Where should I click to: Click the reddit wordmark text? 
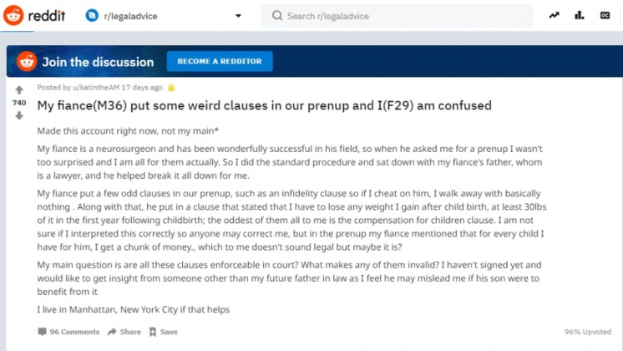pyautogui.click(x=47, y=16)
